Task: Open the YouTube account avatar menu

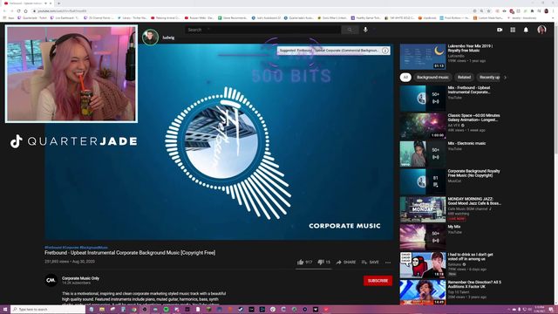Action: pos(541,30)
